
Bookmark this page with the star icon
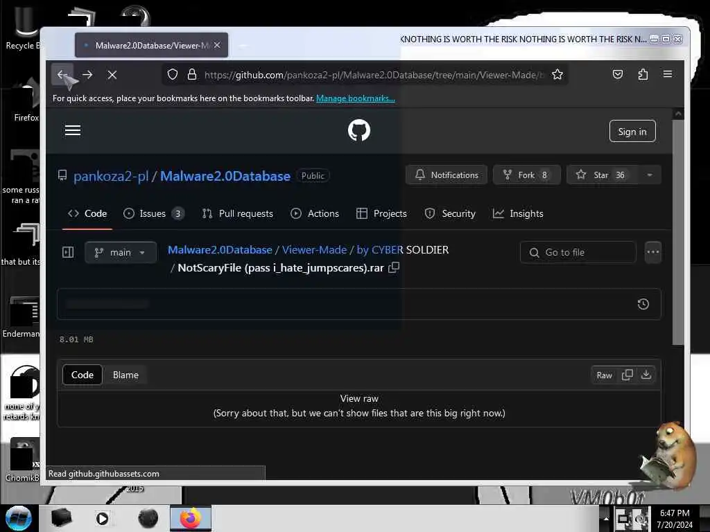pos(557,75)
